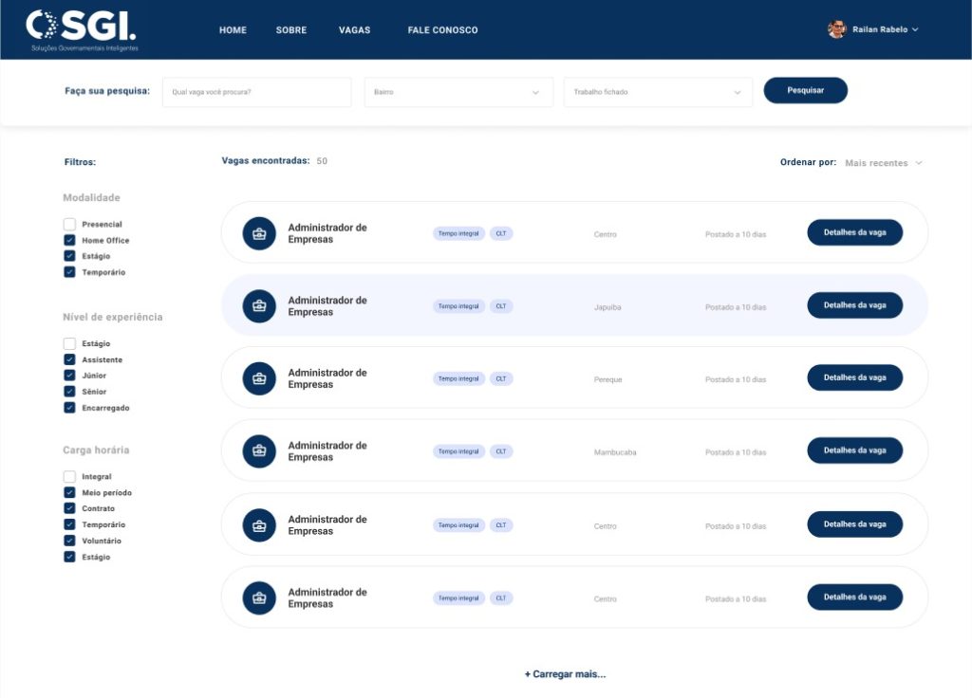Open the chevron next to Railan Rabelo
The width and height of the screenshot is (972, 698).
[x=915, y=30]
